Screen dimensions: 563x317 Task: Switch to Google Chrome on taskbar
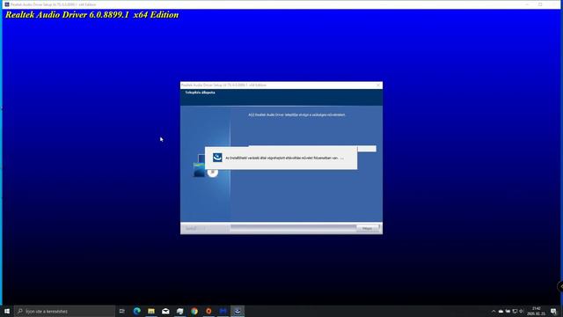click(194, 311)
